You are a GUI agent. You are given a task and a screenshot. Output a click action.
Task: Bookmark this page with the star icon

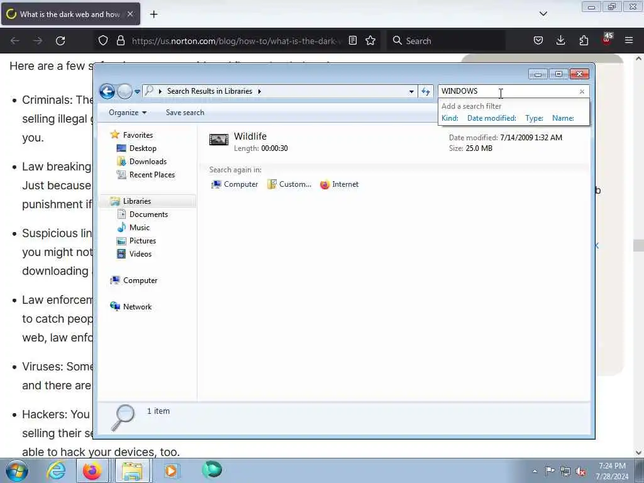coord(370,40)
